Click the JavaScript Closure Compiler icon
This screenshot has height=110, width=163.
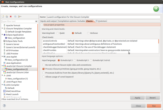tap(5, 66)
